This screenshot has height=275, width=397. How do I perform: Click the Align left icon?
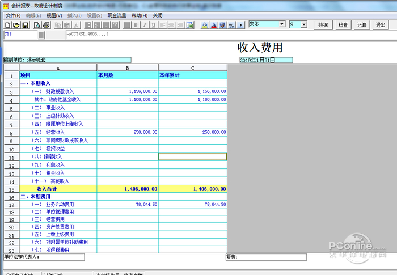coord(163,25)
